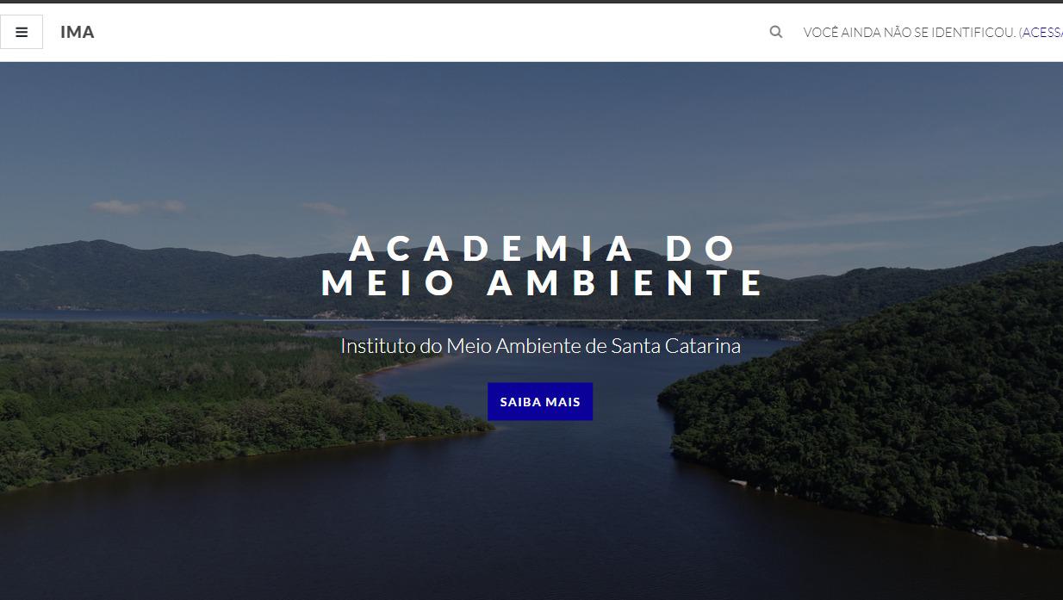Click the ACADEMIA DO heading line
The image size is (1063, 600).
tap(543, 249)
